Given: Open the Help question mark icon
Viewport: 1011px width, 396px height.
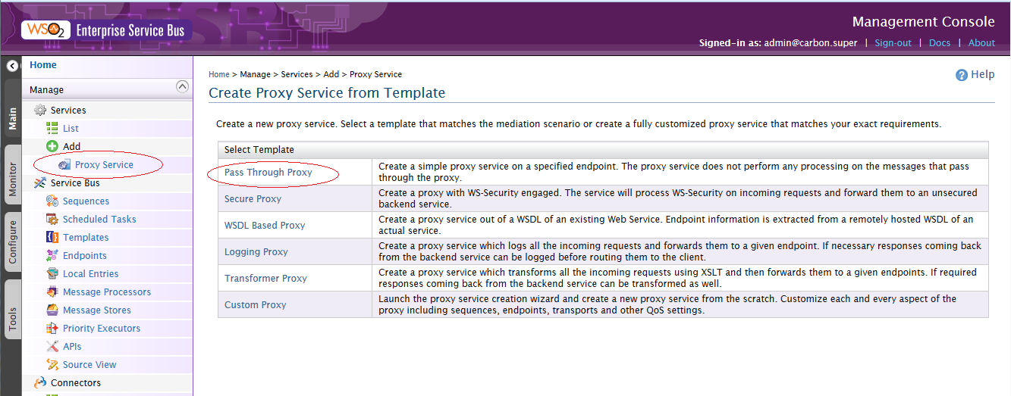Looking at the screenshot, I should [x=962, y=75].
